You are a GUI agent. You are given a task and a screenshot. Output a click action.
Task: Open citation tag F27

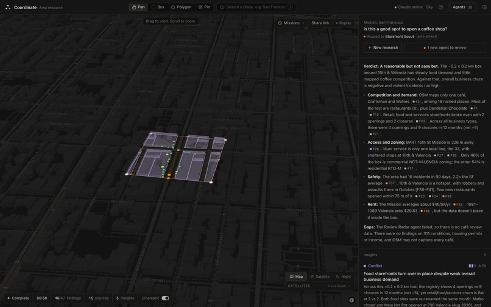[439, 156]
